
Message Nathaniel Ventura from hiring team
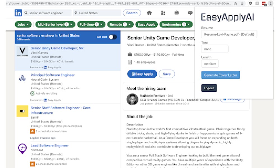[232, 100]
